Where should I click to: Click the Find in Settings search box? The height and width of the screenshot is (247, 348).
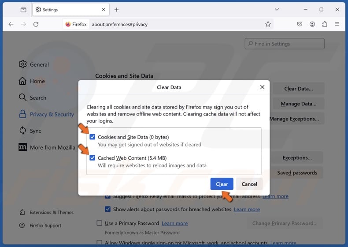[x=285, y=44]
